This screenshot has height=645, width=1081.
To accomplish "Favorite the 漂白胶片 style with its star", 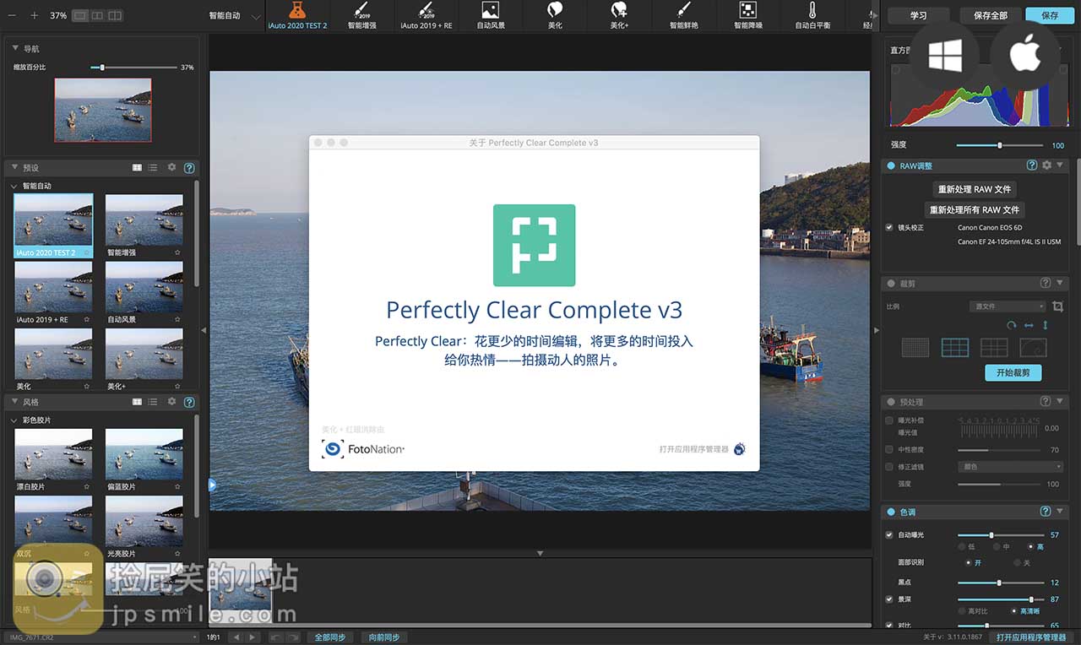I will click(x=86, y=486).
